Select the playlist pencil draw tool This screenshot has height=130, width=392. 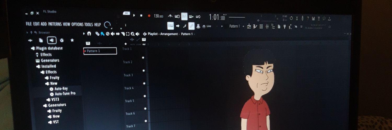pos(97,34)
